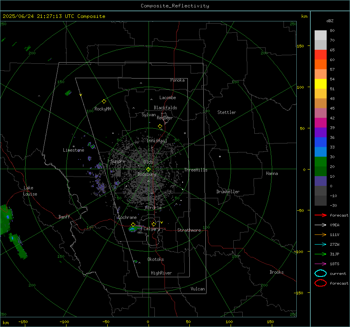Select the Didsbury label
Viewport: 350px width, 327px height.
pos(147,174)
